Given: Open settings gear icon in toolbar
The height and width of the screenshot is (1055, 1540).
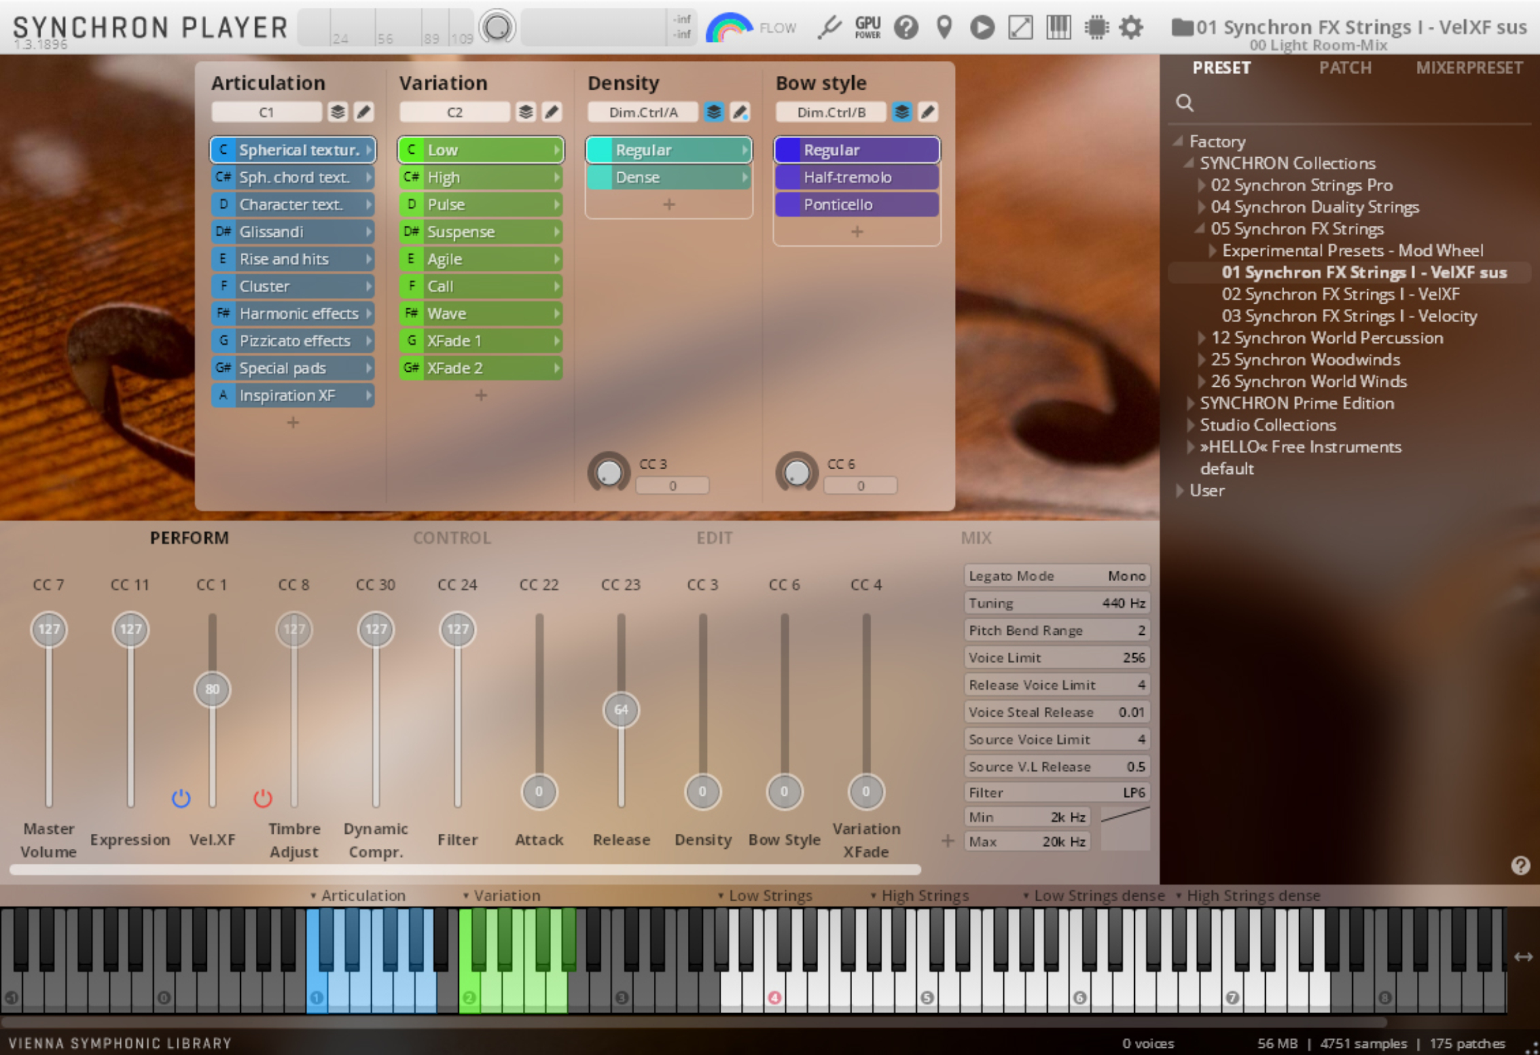Looking at the screenshot, I should coord(1131,27).
